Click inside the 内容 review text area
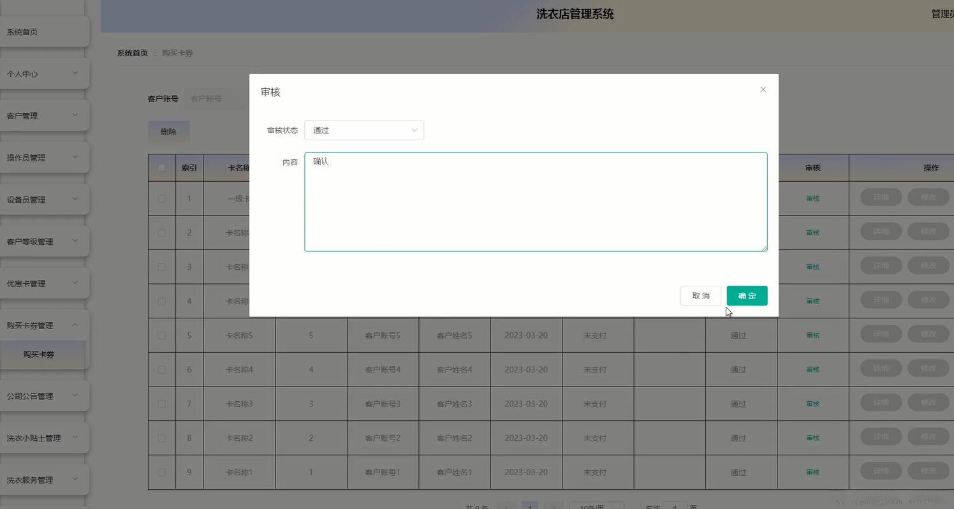This screenshot has height=509, width=954. coord(536,201)
